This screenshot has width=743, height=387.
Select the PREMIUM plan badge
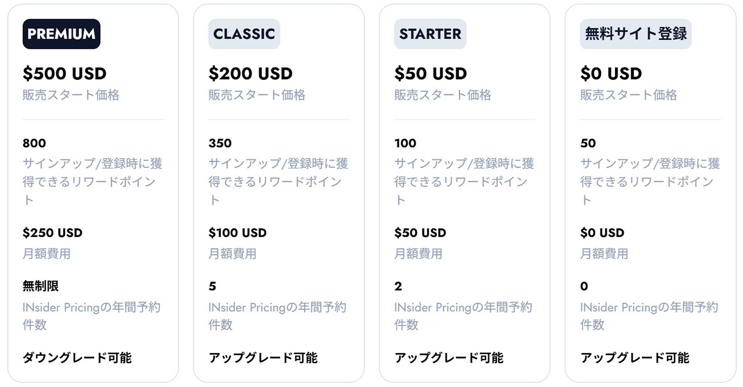(x=62, y=34)
